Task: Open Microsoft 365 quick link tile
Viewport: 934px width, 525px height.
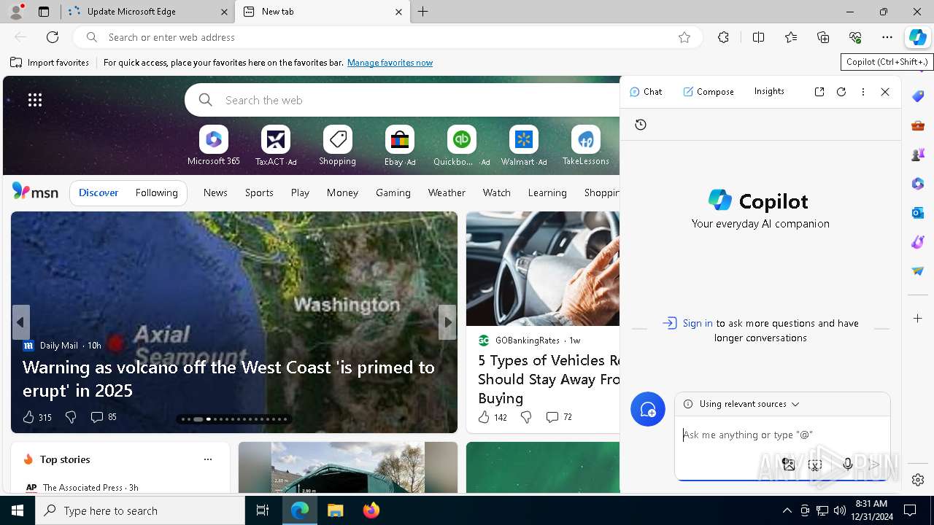Action: tap(214, 145)
